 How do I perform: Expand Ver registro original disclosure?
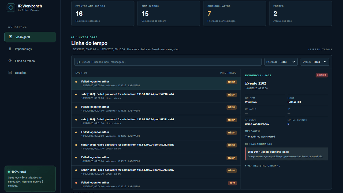(x=262, y=166)
